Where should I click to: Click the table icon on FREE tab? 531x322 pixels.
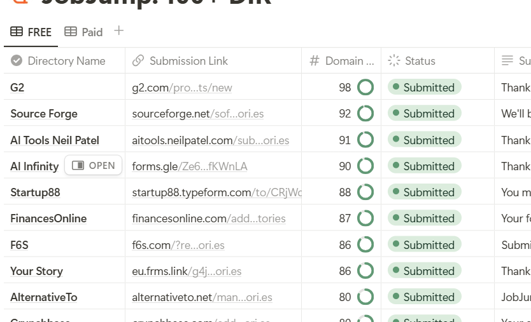17,32
